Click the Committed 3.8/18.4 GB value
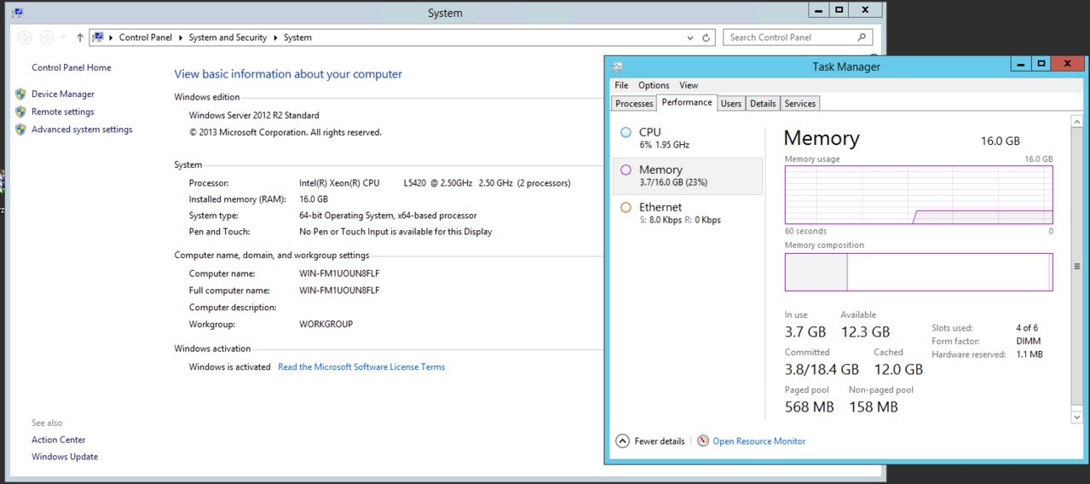This screenshot has width=1090, height=484. coord(822,369)
